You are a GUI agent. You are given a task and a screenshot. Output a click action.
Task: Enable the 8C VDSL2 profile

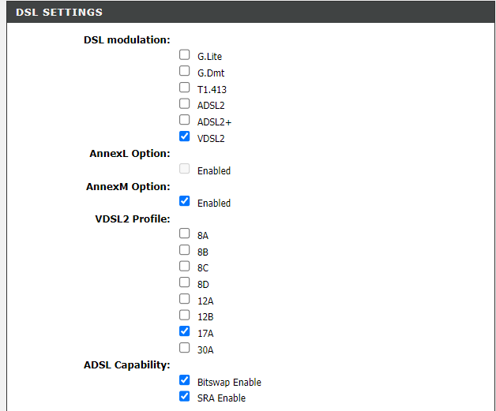(185, 266)
